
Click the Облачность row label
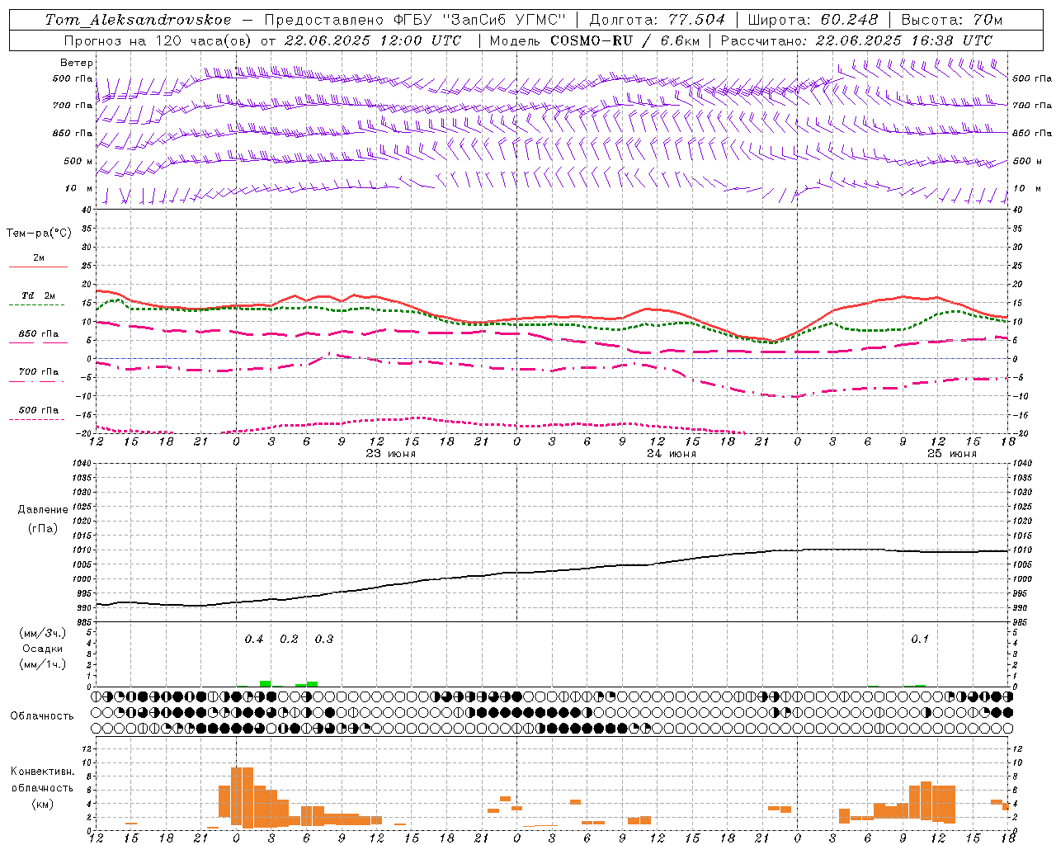pos(42,716)
